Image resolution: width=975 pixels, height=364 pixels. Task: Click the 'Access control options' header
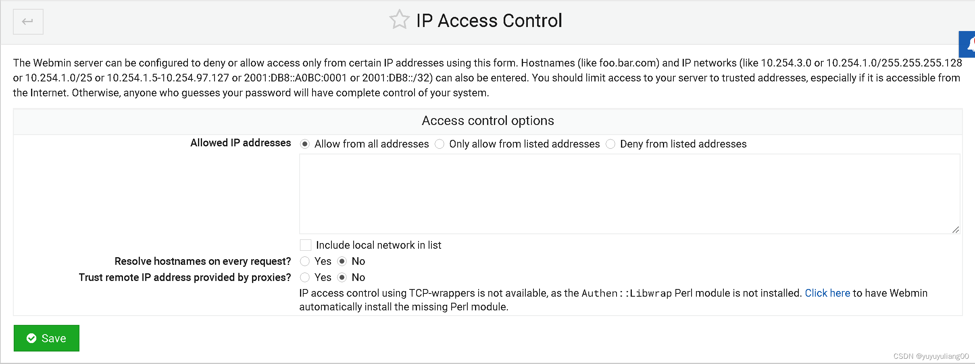[487, 121]
